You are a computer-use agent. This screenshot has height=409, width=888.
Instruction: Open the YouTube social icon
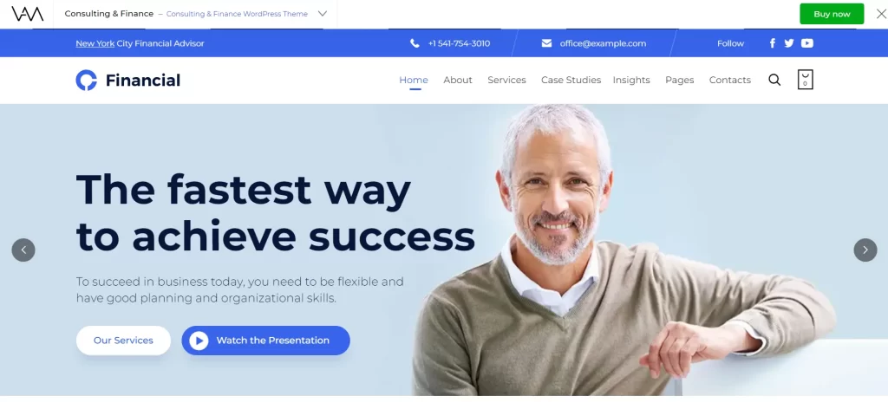[807, 43]
